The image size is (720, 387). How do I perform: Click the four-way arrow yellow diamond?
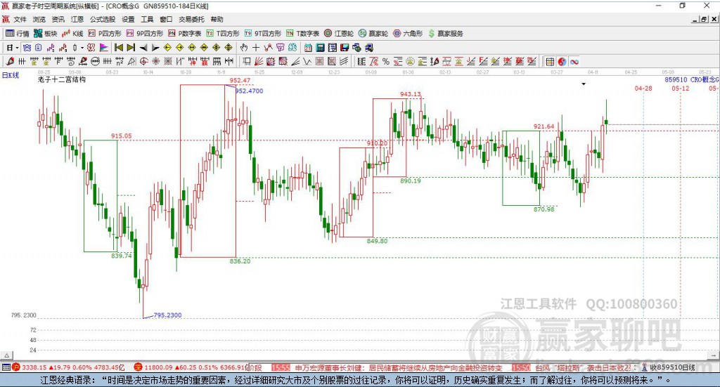(x=217, y=48)
